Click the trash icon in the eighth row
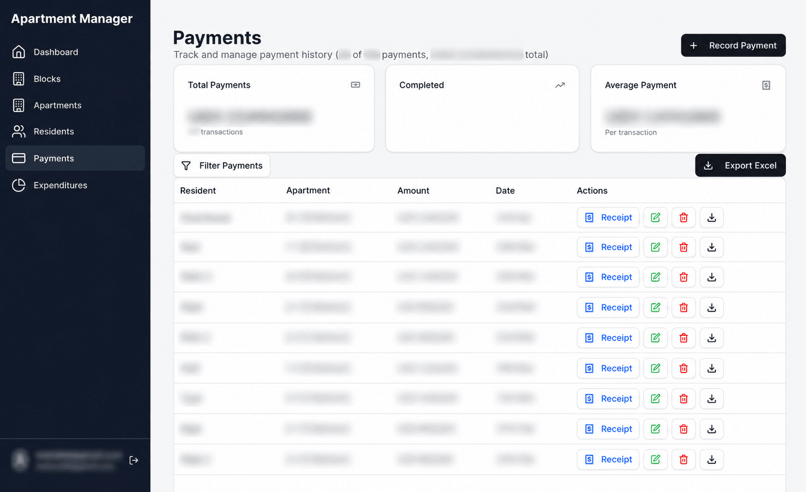Screen dimensions: 806x492 coord(683,429)
